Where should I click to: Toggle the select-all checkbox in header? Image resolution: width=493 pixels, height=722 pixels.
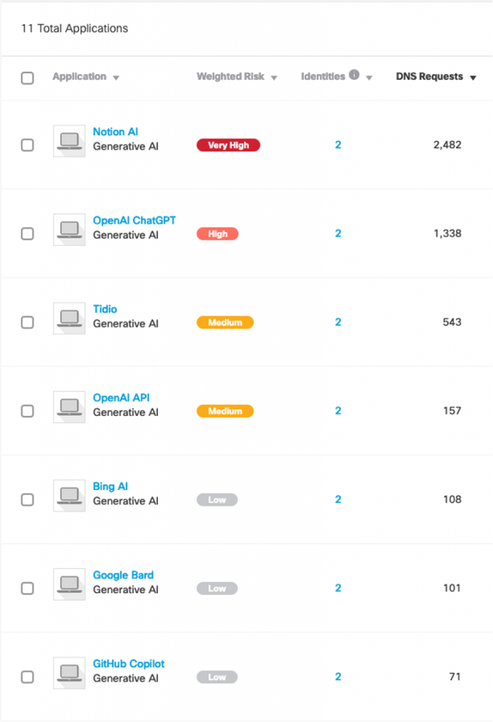(x=28, y=78)
